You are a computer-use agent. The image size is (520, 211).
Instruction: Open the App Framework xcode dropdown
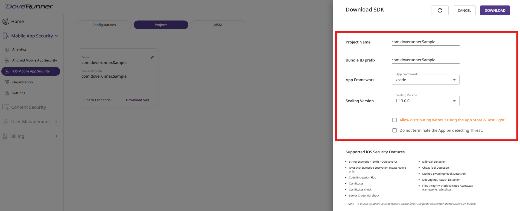425,80
